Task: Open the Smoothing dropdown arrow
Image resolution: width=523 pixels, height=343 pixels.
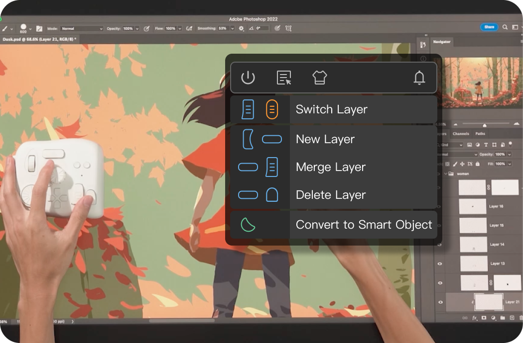Action: [x=233, y=28]
